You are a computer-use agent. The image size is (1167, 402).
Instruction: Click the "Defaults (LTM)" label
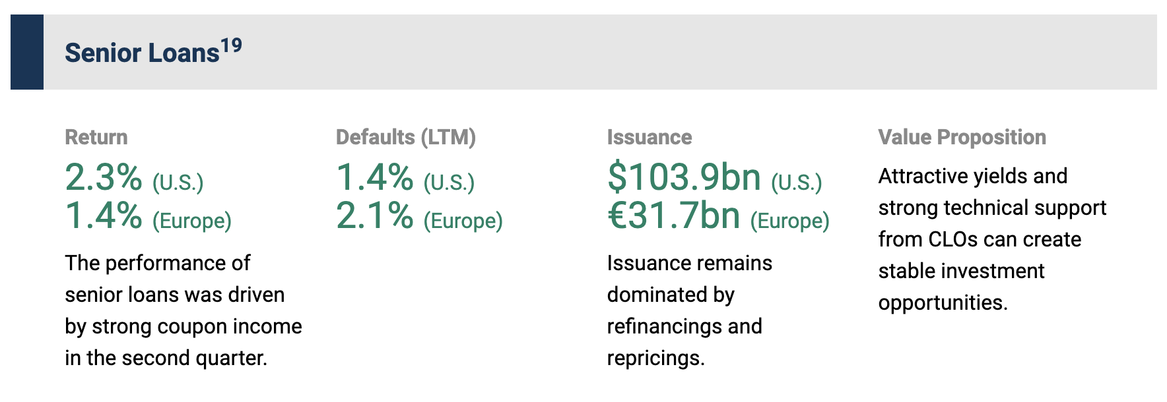tap(405, 137)
